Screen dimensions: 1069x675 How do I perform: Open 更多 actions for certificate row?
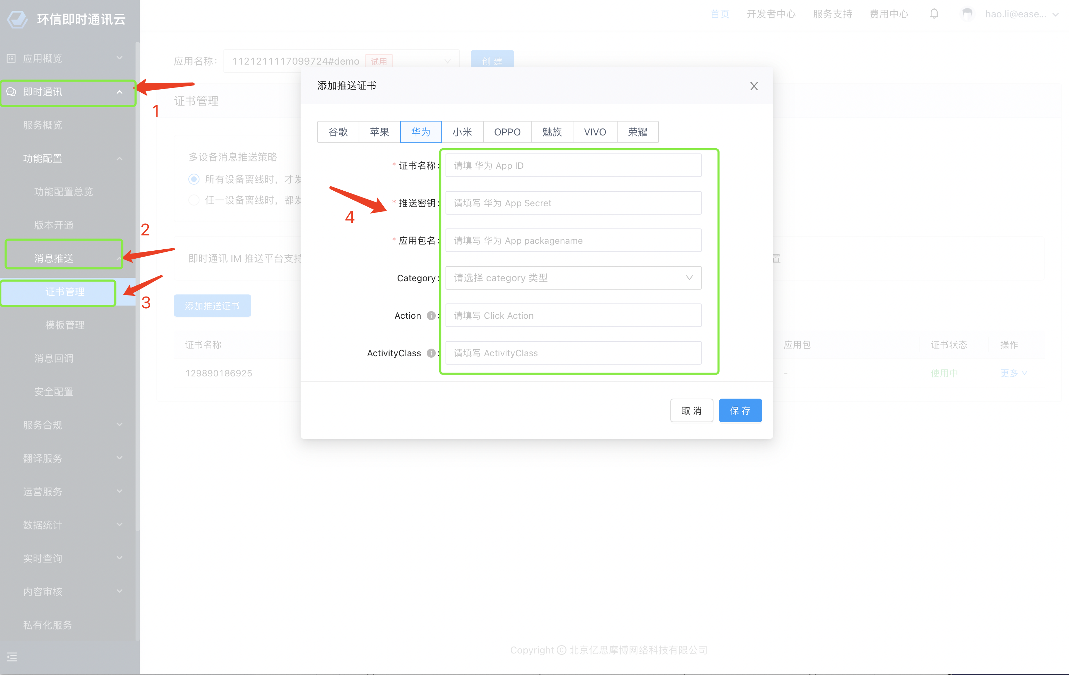tap(1013, 373)
